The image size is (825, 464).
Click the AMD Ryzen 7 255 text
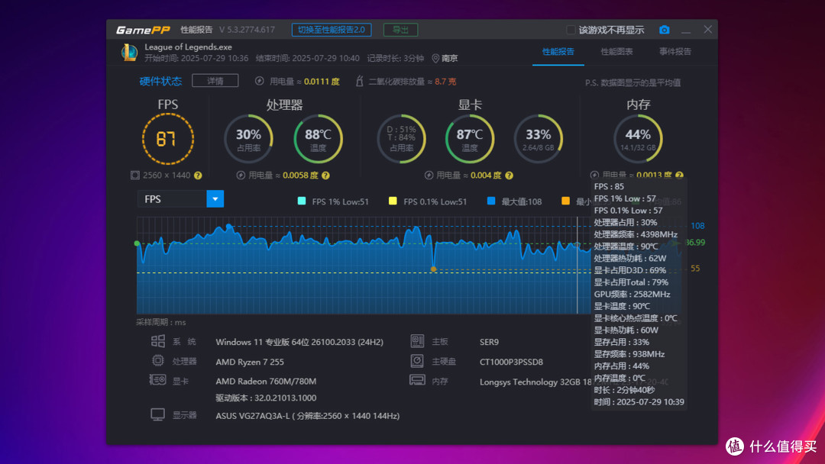250,362
